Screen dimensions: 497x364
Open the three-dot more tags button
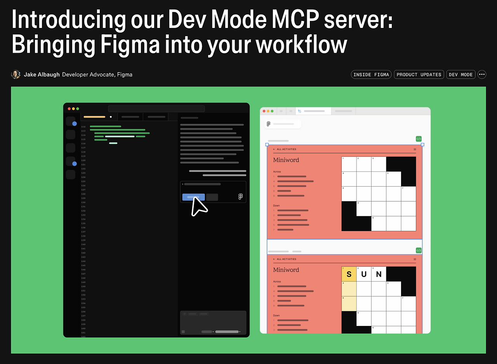pos(482,75)
